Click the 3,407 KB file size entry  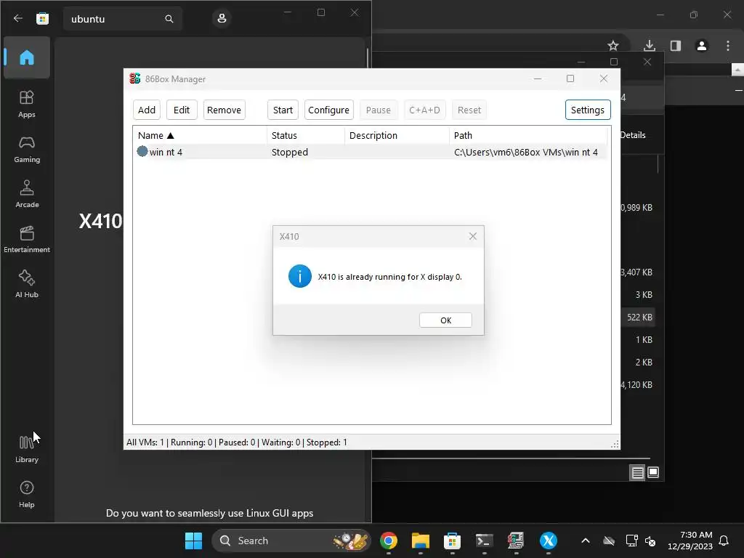[x=636, y=272]
